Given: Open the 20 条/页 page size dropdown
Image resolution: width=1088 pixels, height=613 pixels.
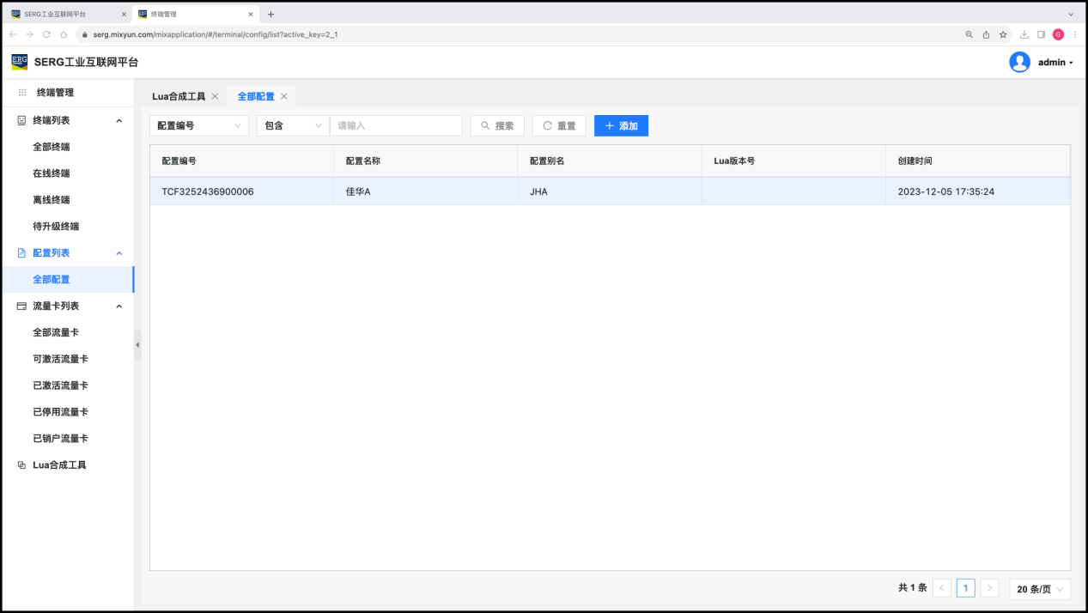Looking at the screenshot, I should [x=1039, y=589].
